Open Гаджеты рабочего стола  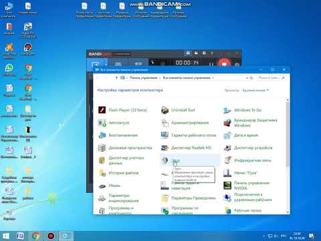(189, 135)
